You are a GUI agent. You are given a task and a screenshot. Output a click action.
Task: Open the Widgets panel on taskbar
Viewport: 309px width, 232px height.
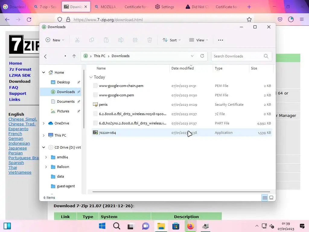7,226
